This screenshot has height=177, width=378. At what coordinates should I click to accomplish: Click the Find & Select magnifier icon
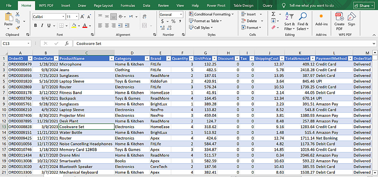coord(302,17)
